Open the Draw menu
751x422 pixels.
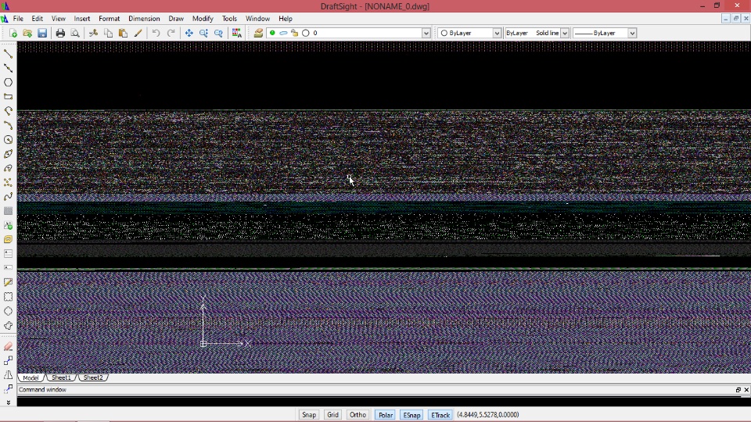pyautogui.click(x=176, y=19)
